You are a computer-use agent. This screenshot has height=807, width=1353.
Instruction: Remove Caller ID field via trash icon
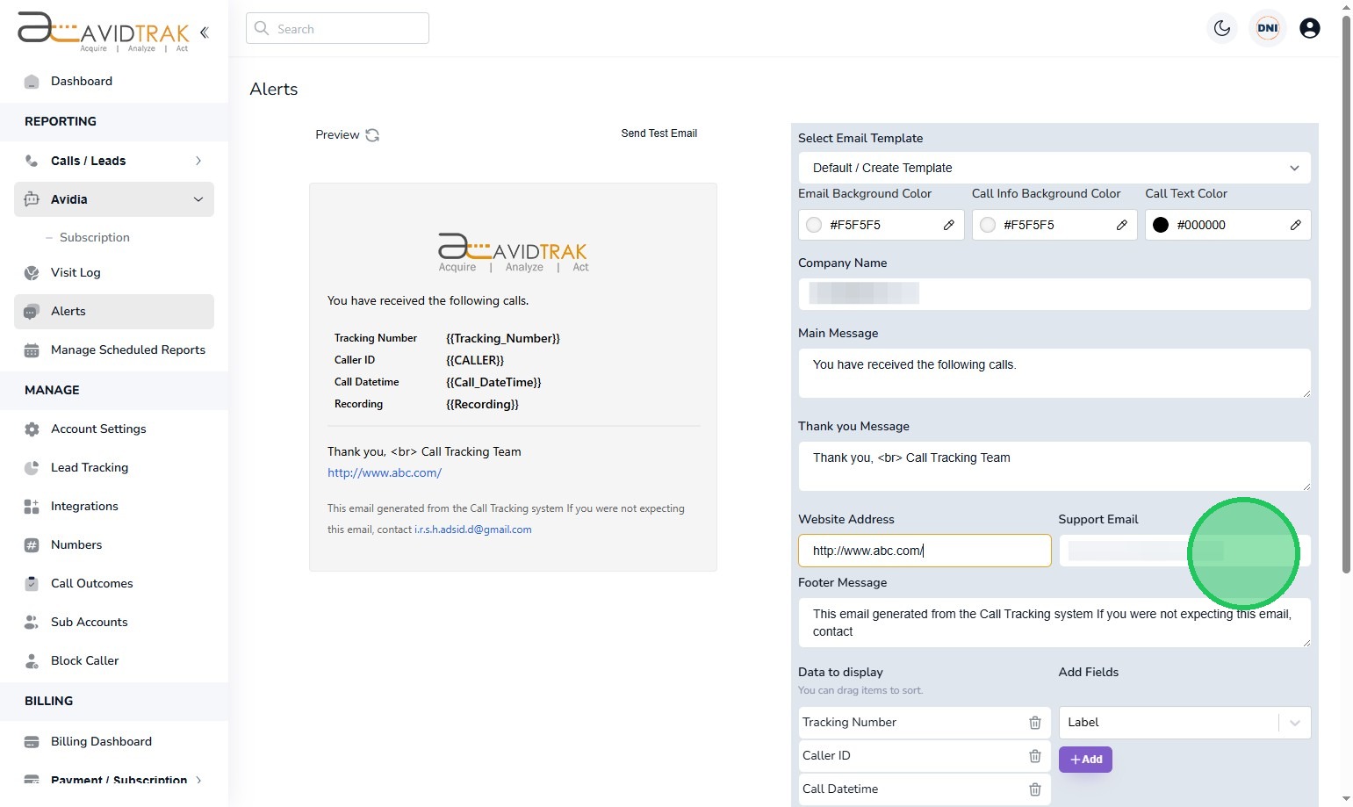click(1034, 756)
